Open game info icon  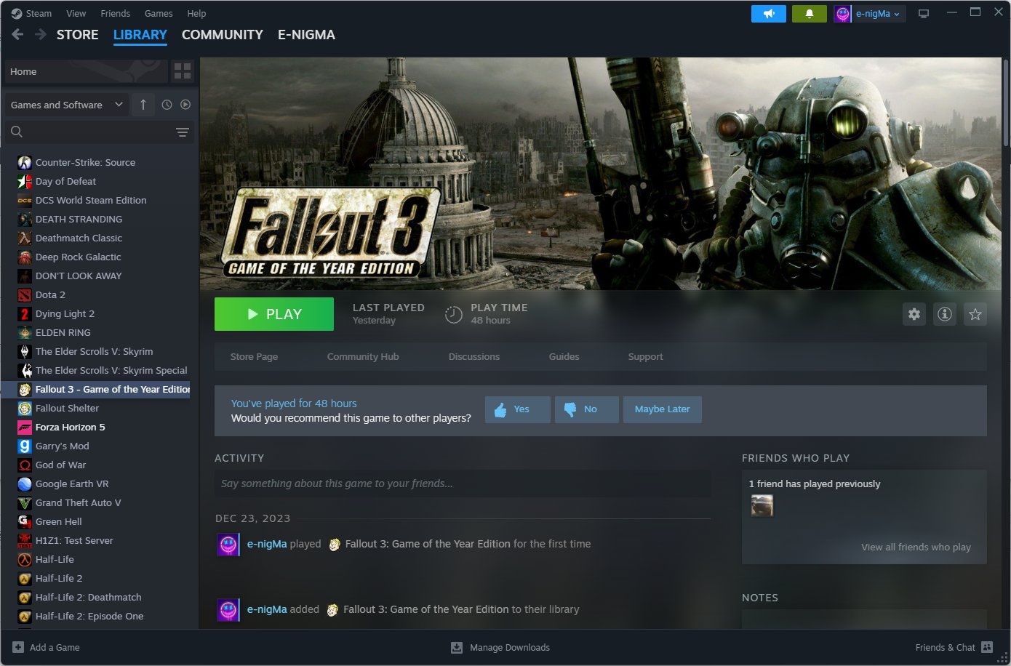[x=945, y=314]
